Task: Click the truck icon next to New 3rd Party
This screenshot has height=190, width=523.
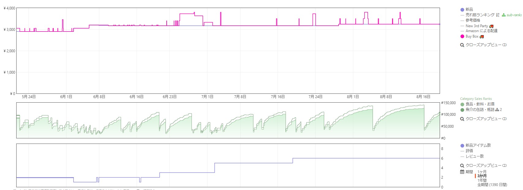Action: [x=491, y=26]
